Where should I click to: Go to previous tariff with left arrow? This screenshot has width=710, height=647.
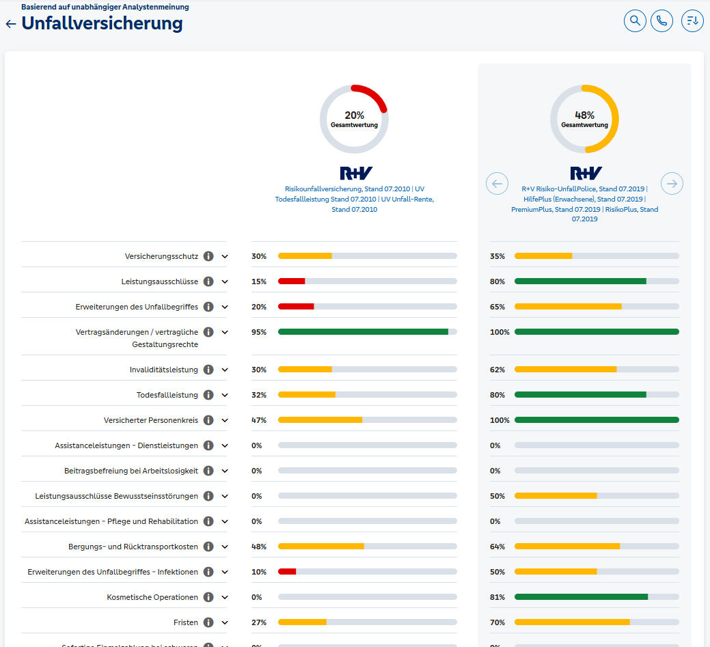497,183
